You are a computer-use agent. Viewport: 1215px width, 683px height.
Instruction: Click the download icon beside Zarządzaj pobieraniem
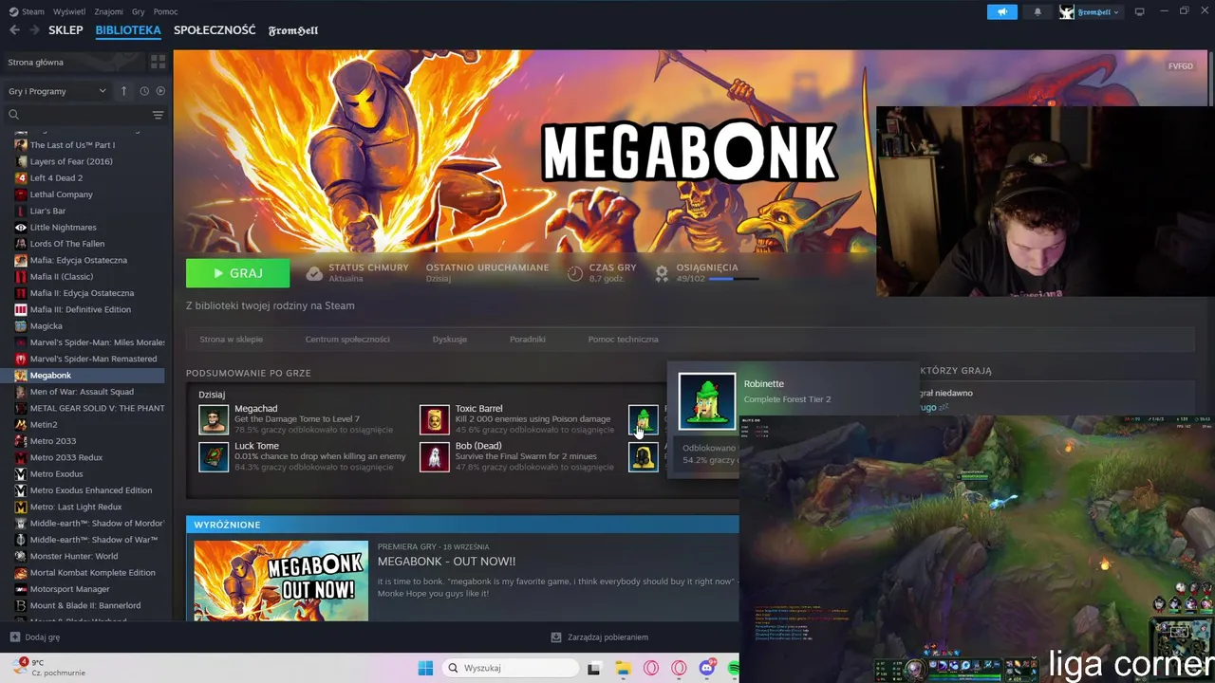coord(556,637)
